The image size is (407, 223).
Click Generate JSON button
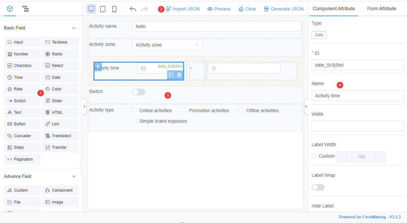point(284,9)
